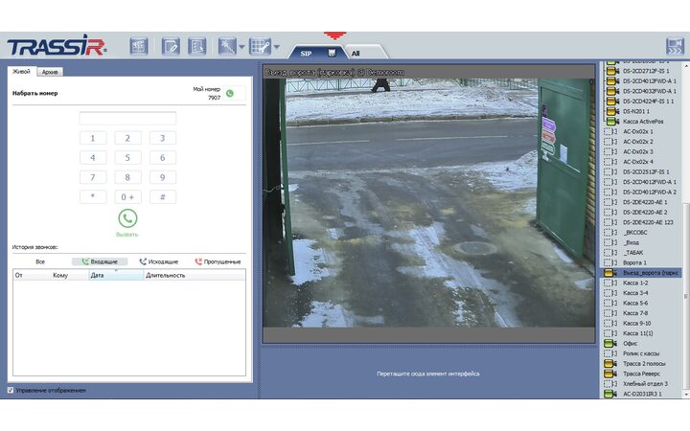Click green camera icon of Офис

[610, 344]
